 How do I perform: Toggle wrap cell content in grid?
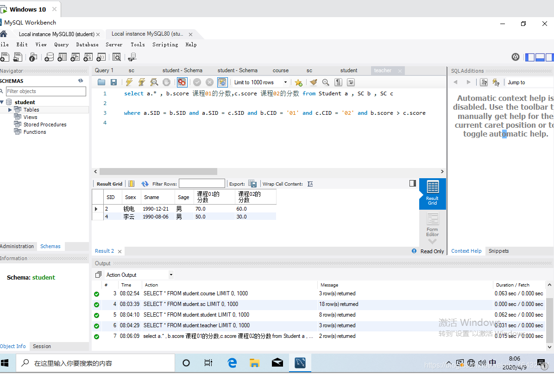pyautogui.click(x=310, y=184)
